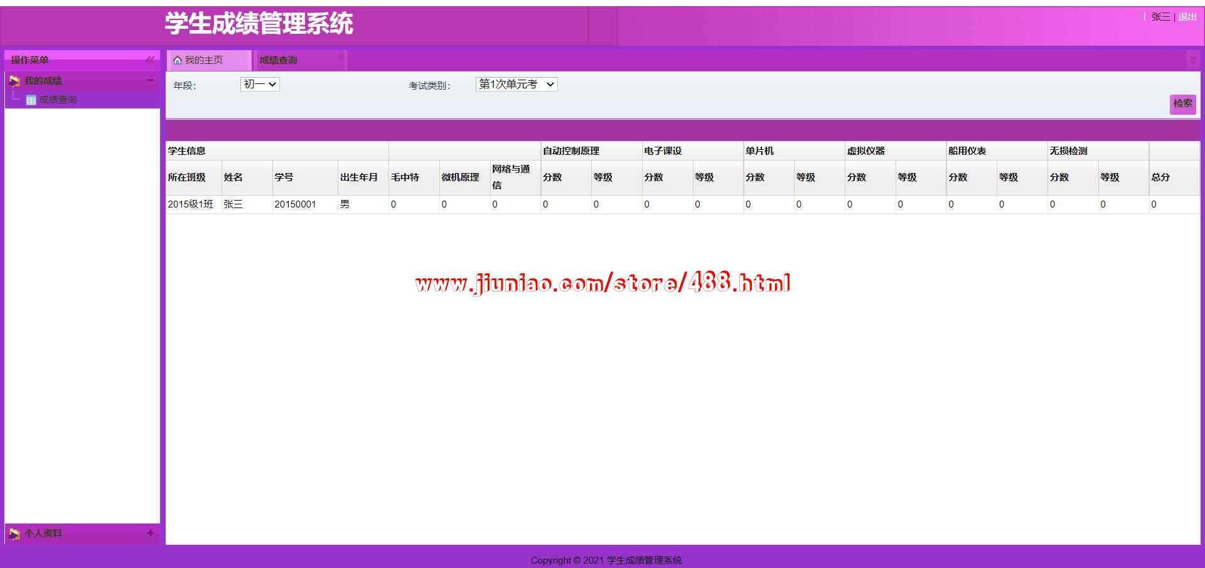Viewport: 1205px width, 568px height.
Task: Select the 所在班级 column header
Action: [193, 177]
